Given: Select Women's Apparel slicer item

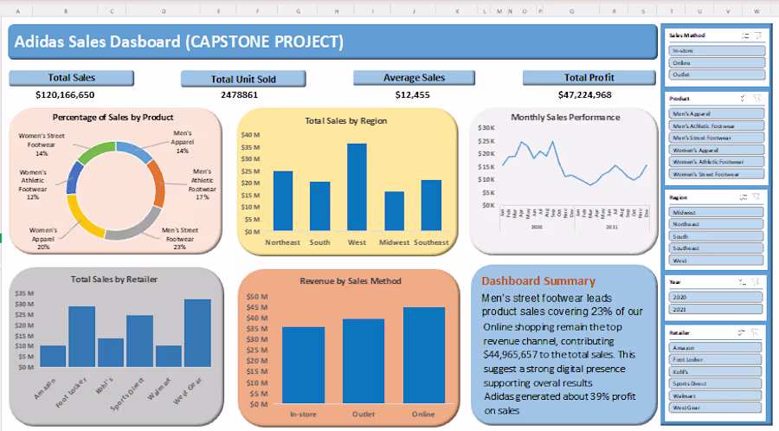Looking at the screenshot, I should click(x=717, y=150).
